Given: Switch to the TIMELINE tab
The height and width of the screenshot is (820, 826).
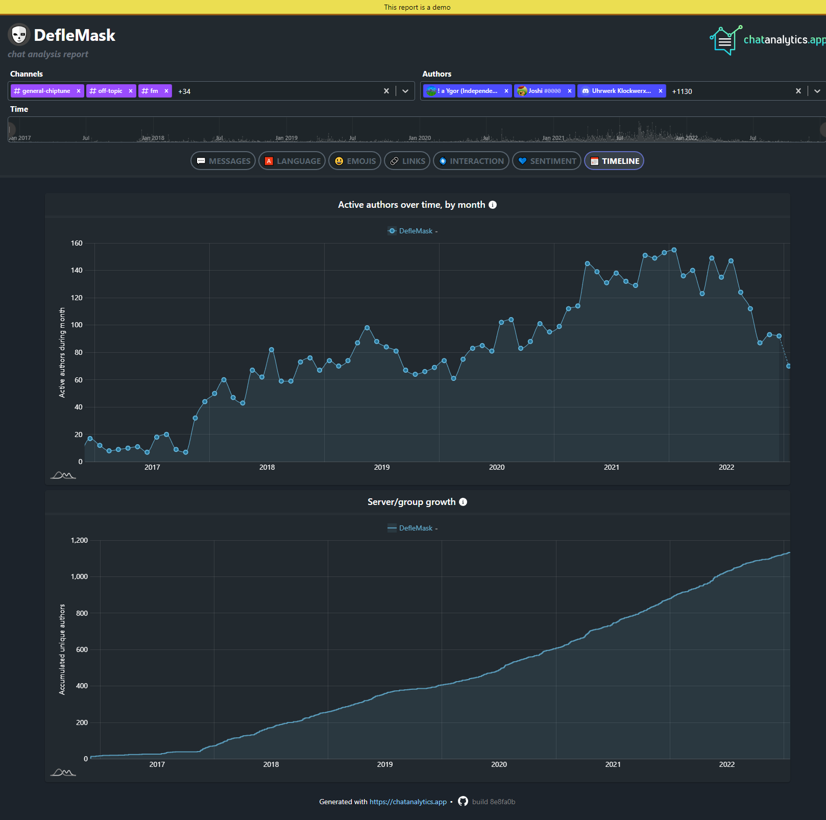Looking at the screenshot, I should coord(614,161).
